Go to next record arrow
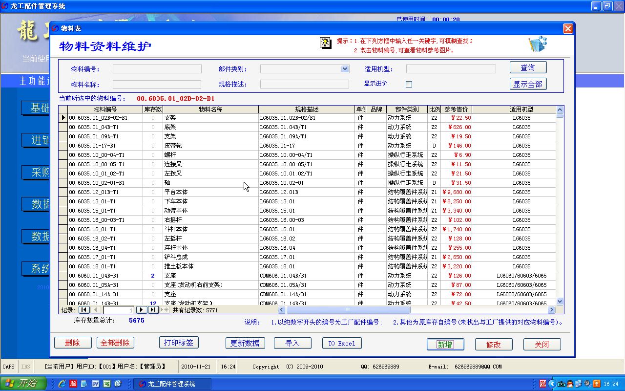The width and height of the screenshot is (625, 391). tap(141, 310)
